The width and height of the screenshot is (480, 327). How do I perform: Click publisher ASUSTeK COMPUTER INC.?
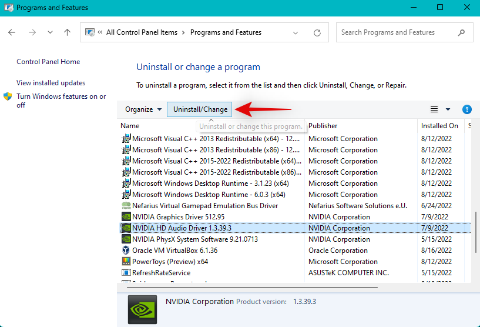[x=348, y=273]
